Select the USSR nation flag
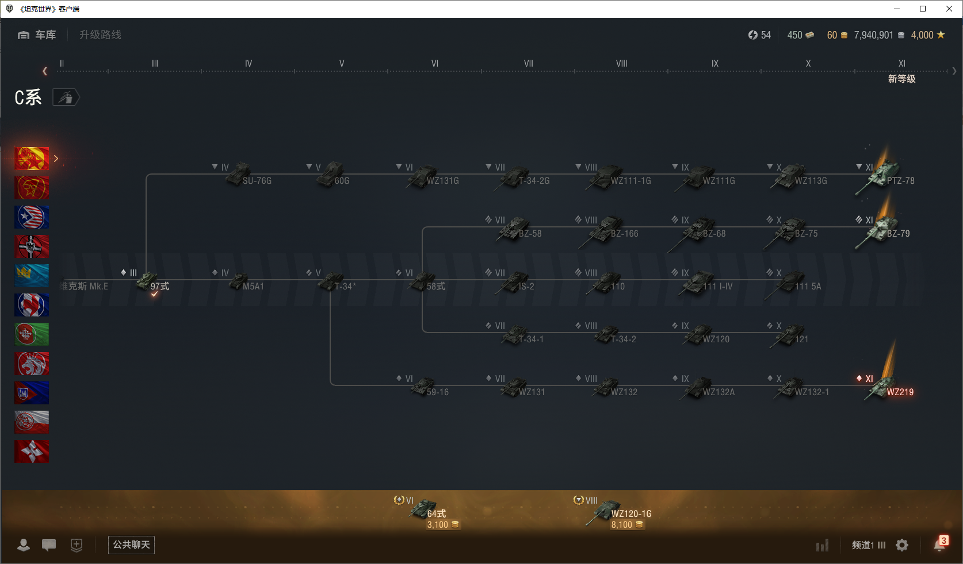The height and width of the screenshot is (564, 963). [x=32, y=188]
